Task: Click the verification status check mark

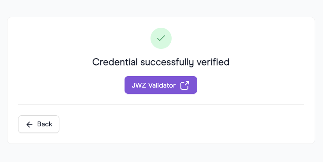Action: tap(161, 38)
